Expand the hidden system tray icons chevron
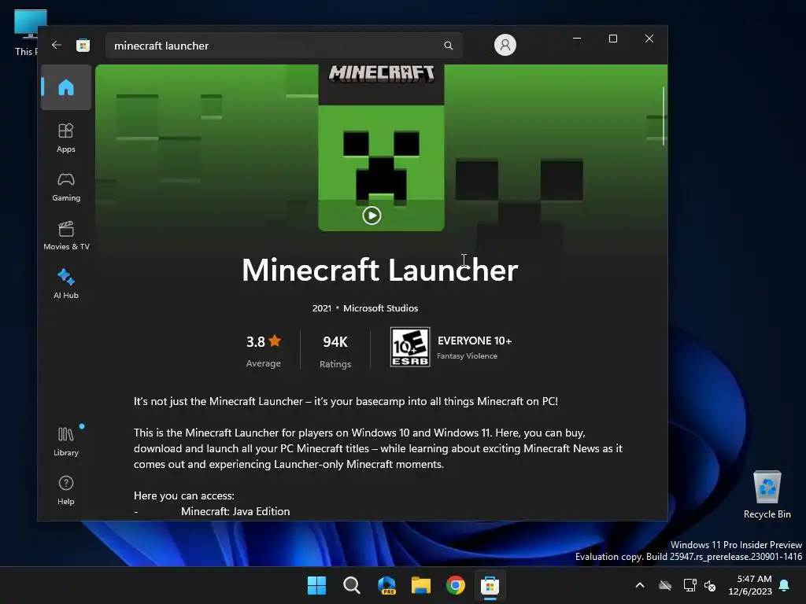 click(x=640, y=585)
